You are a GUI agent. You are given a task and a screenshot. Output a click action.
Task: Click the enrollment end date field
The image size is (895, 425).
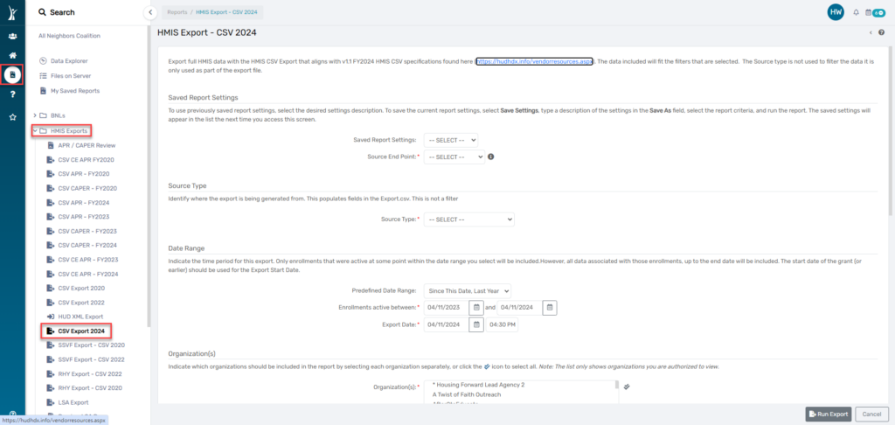(x=519, y=307)
